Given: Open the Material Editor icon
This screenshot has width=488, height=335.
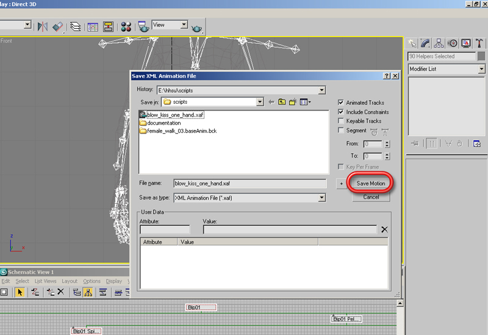Looking at the screenshot, I should tap(126, 27).
